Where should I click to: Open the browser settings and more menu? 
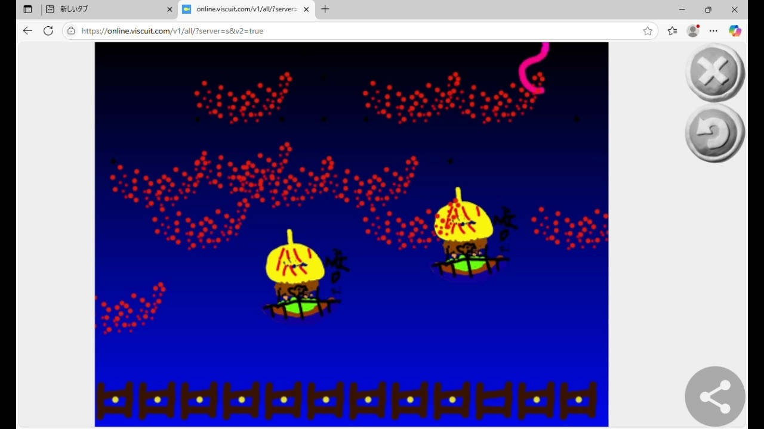tap(713, 31)
